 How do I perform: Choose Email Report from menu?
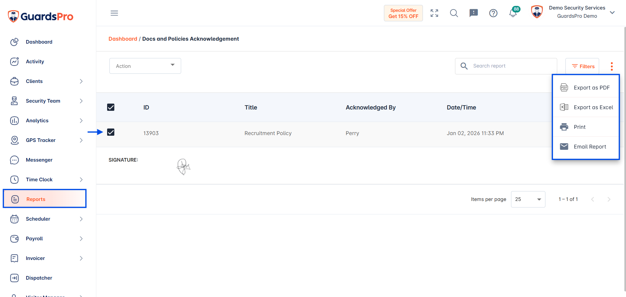coord(586,147)
